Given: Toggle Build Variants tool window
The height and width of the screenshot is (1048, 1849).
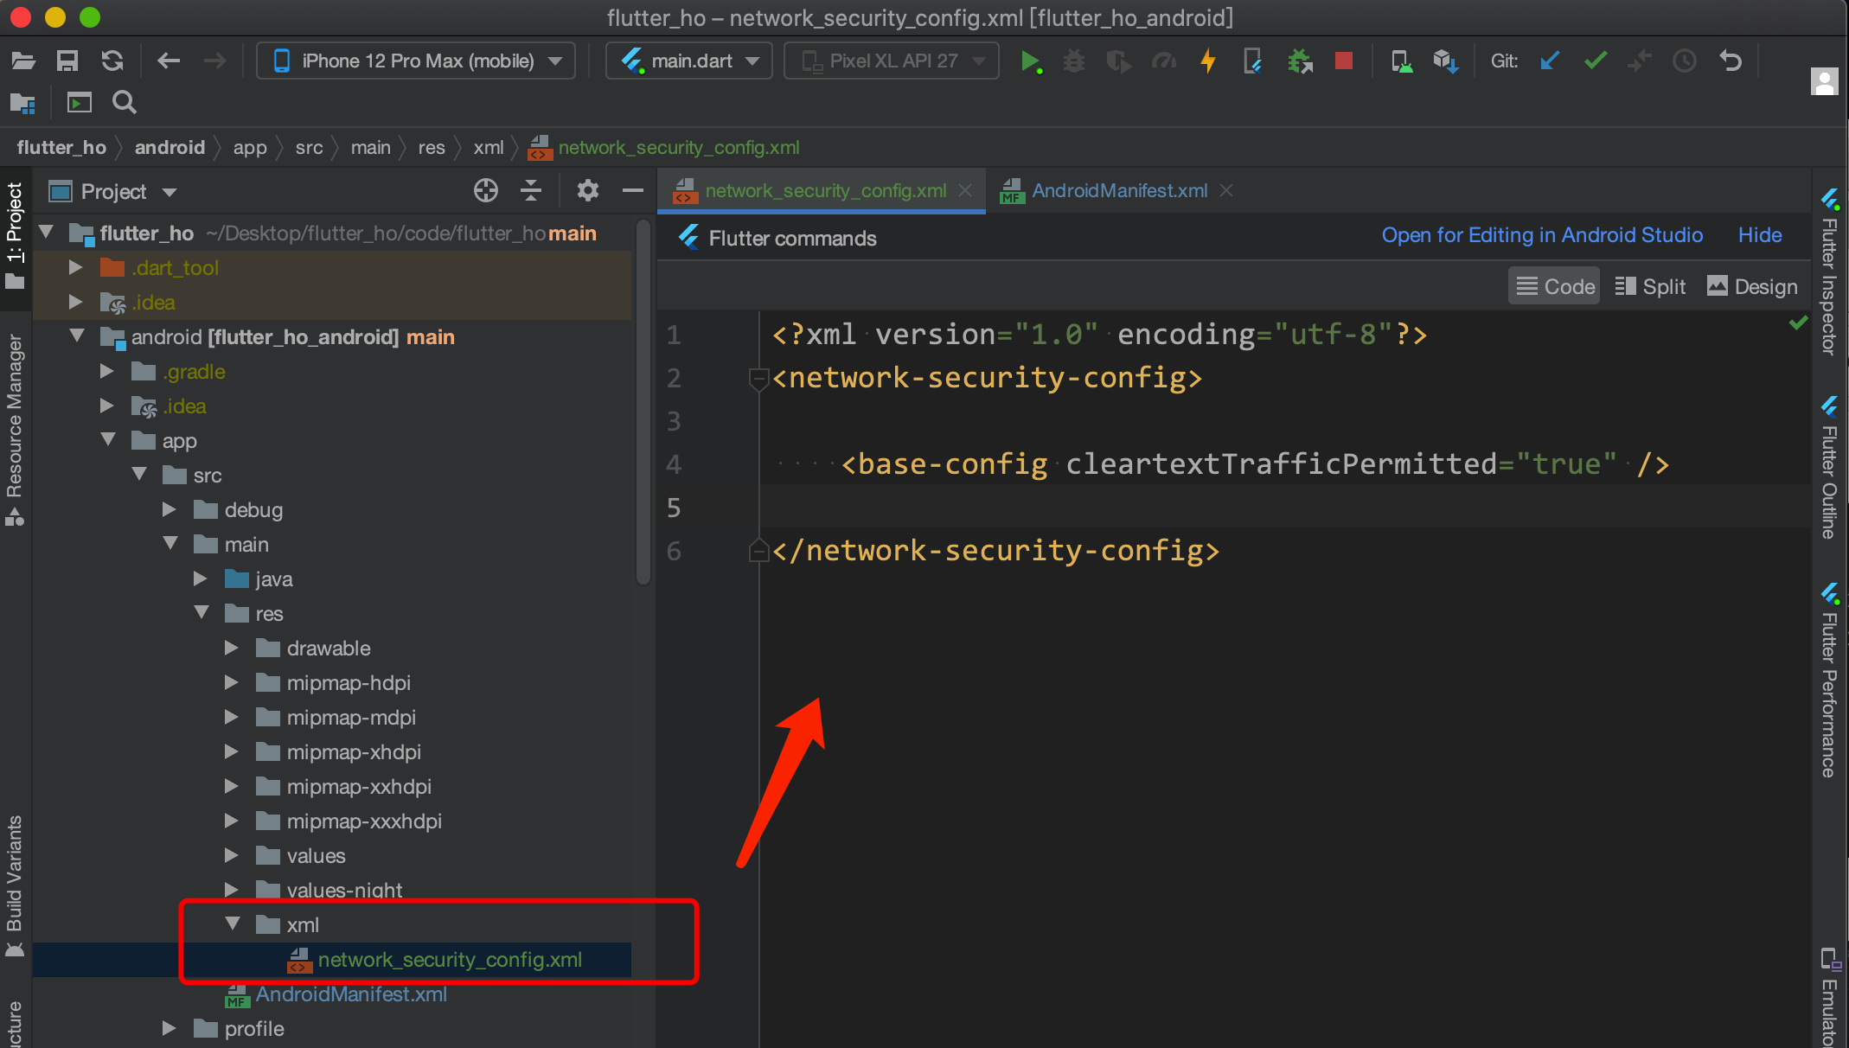Looking at the screenshot, I should (x=15, y=885).
